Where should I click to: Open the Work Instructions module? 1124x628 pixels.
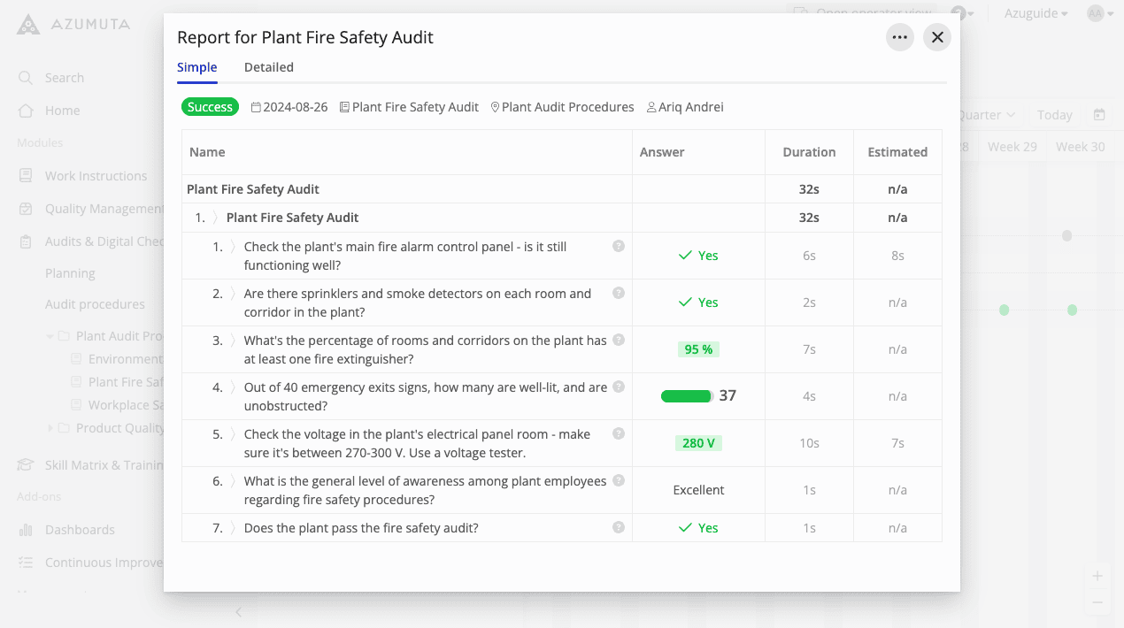click(x=96, y=175)
